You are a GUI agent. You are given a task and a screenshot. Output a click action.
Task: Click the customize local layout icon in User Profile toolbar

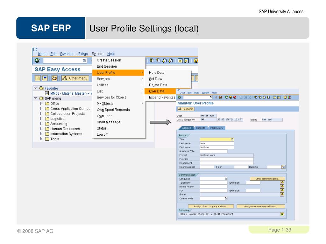click(289, 97)
